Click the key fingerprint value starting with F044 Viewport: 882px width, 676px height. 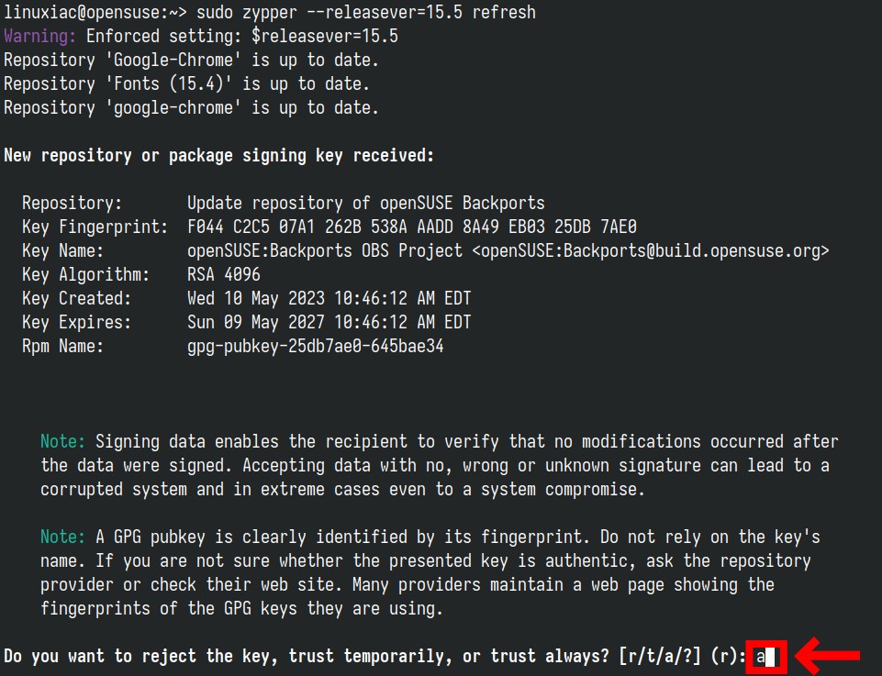(412, 227)
